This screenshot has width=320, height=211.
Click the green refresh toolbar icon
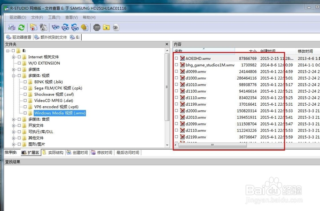point(21,27)
